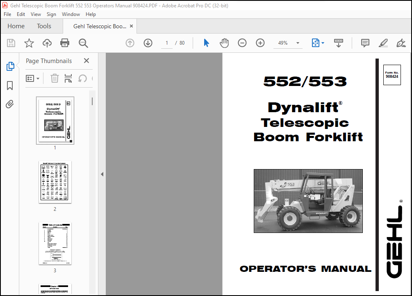Open the zoom level 49% dropdown
Screen dimensions: 412x296
(x=298, y=43)
